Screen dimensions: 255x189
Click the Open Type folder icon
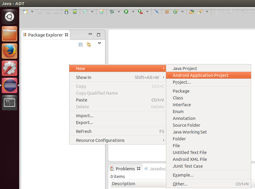coord(192,12)
